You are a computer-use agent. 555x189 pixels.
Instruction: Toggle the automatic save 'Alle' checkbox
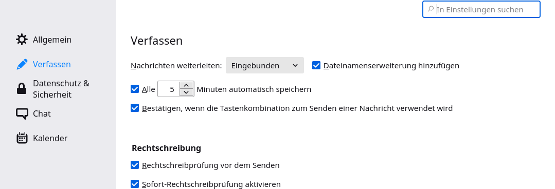(x=134, y=89)
